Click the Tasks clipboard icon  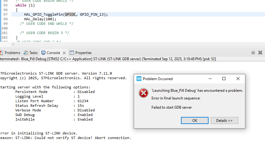tap(26, 53)
